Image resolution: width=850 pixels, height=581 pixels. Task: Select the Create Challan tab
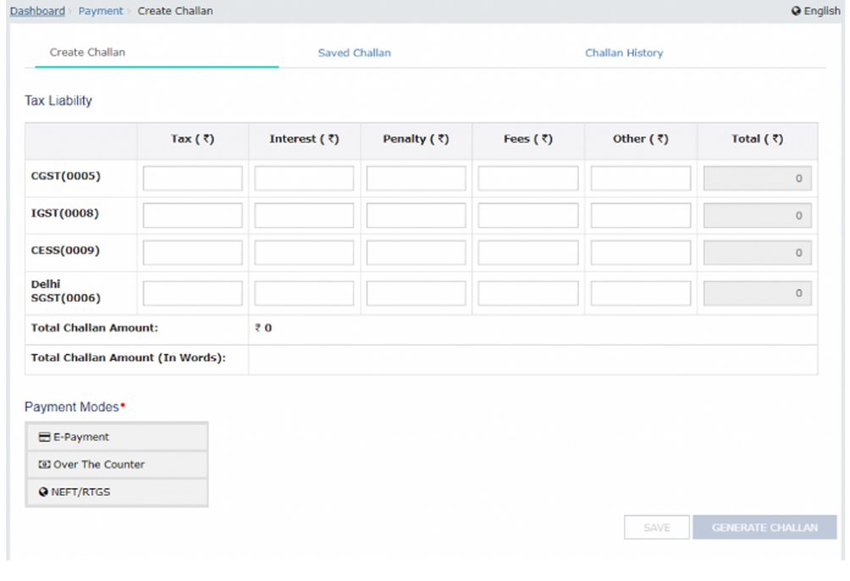point(87,52)
